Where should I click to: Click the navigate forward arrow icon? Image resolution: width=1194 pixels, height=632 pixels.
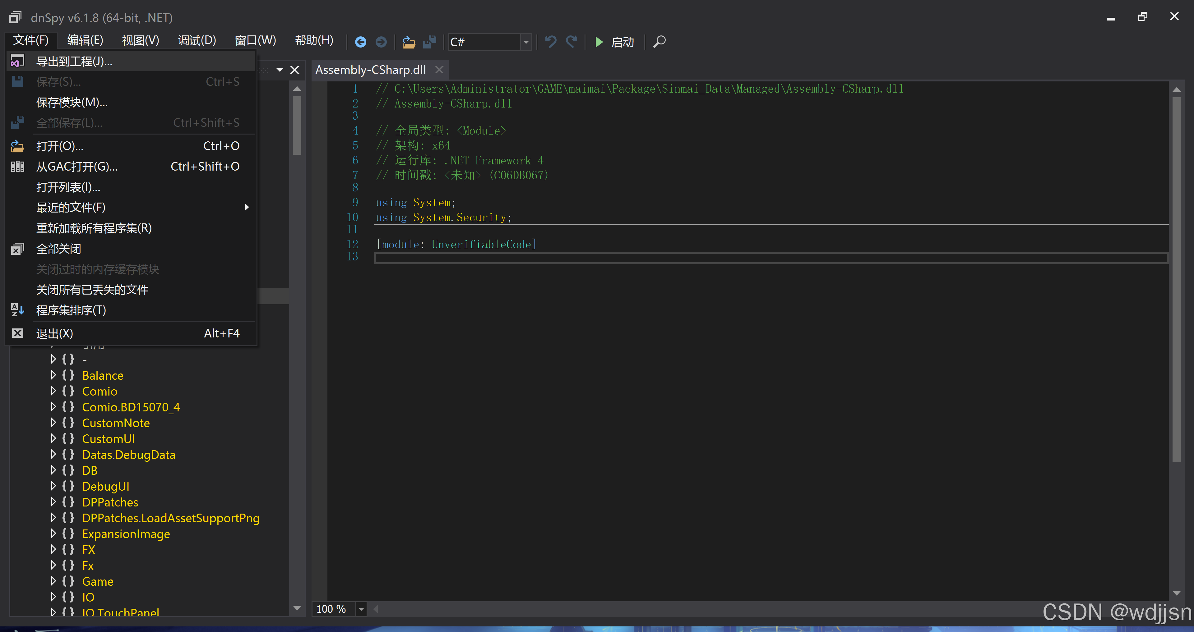(381, 42)
